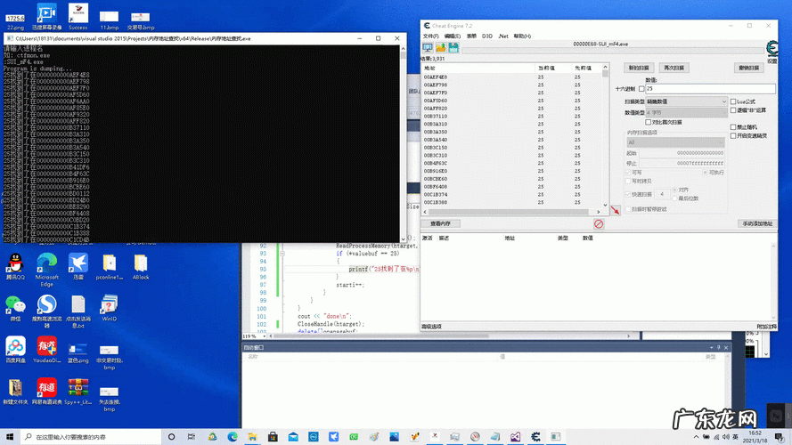
Task: Click the 查看内存 memory view button
Action: [440, 224]
